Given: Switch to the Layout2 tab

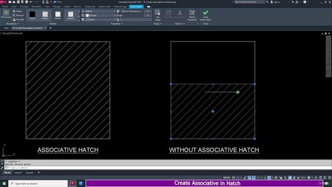Looking at the screenshot, I should coord(30,172).
